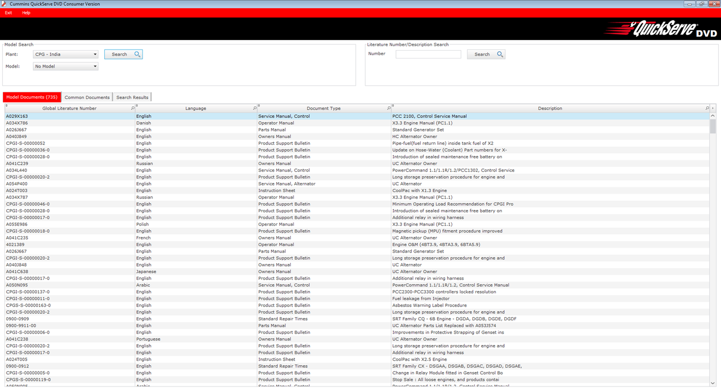Select row A041C235

click(357, 238)
